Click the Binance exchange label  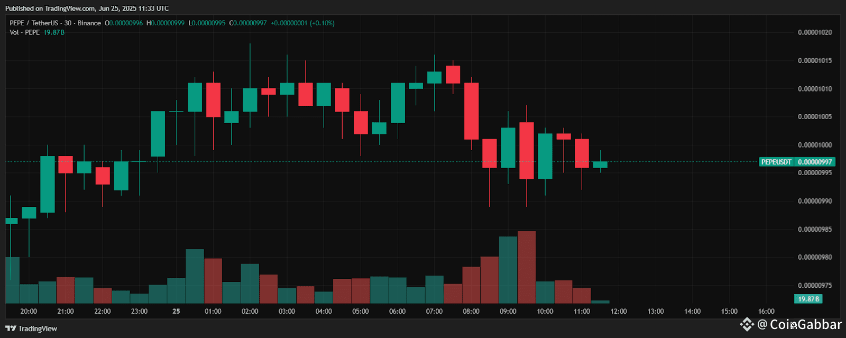pos(89,23)
